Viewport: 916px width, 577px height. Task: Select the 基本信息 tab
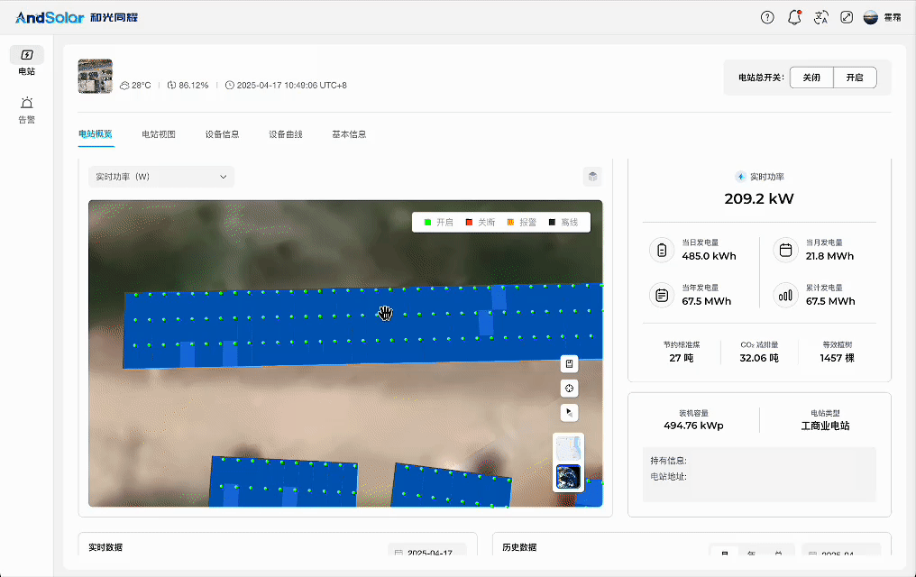349,134
